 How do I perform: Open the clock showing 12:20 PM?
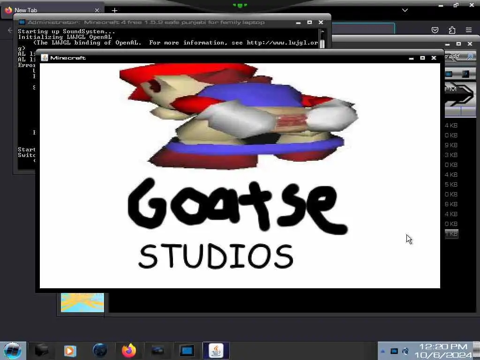(x=443, y=351)
